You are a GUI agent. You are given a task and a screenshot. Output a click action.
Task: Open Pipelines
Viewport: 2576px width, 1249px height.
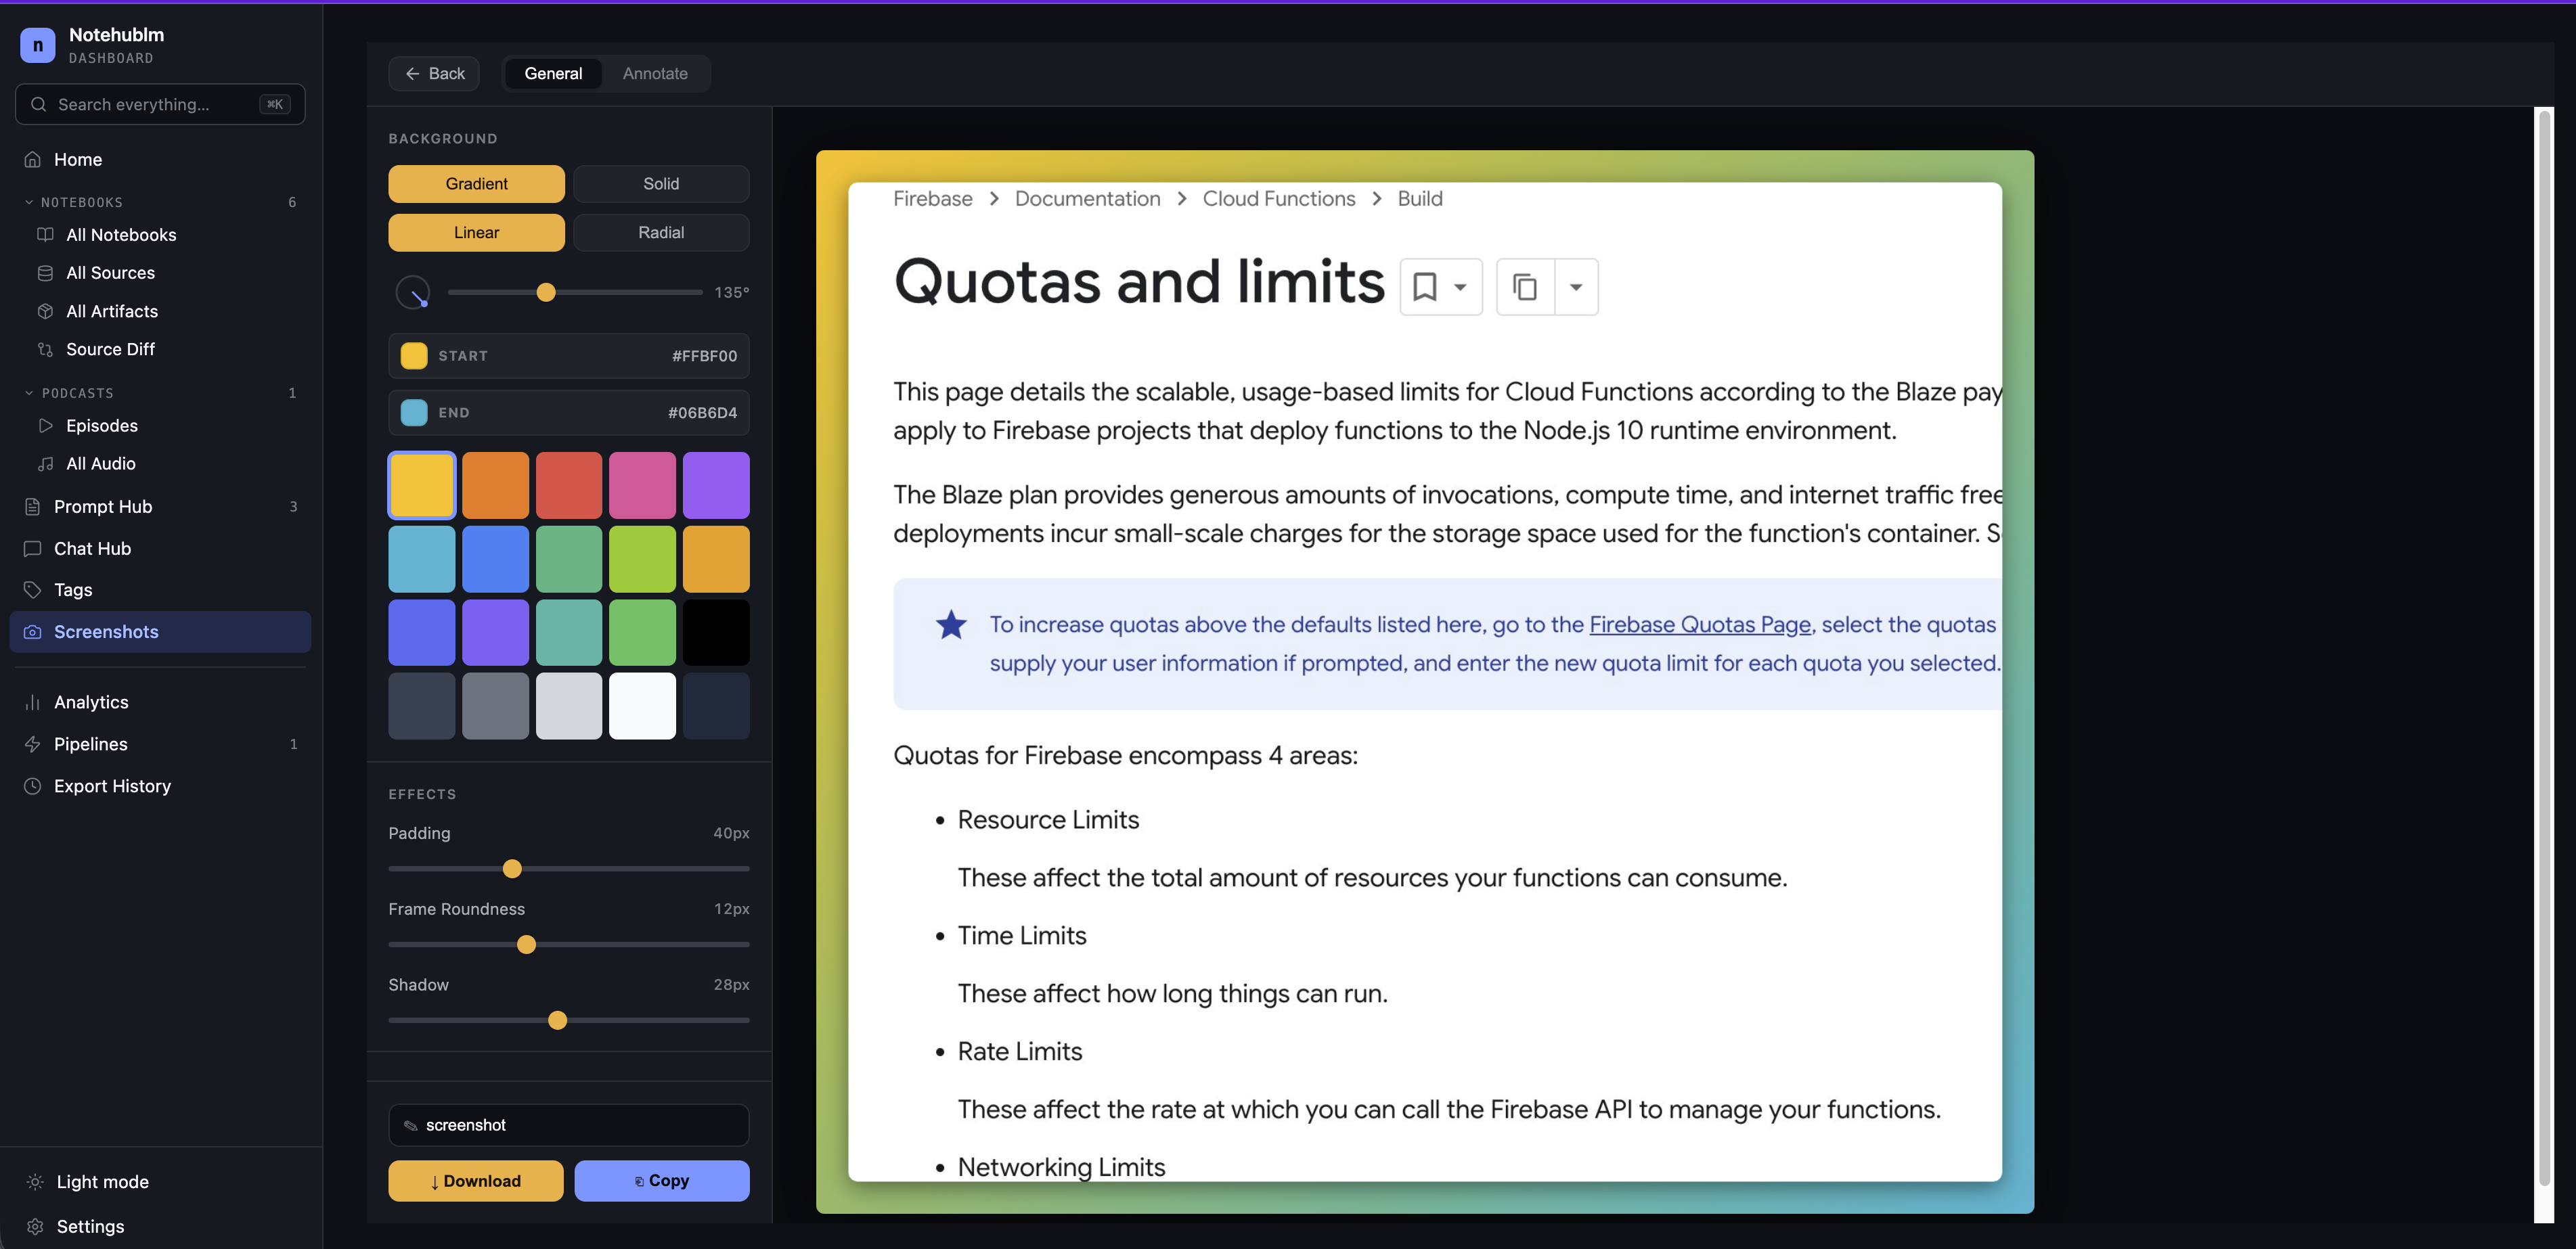160,744
